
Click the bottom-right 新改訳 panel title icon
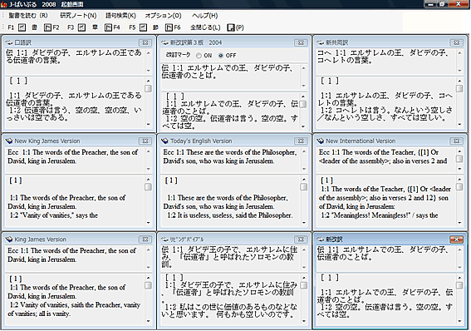tap(320, 240)
